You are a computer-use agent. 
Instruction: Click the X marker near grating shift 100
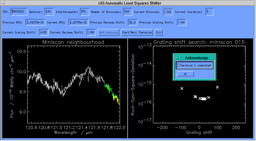point(217,87)
